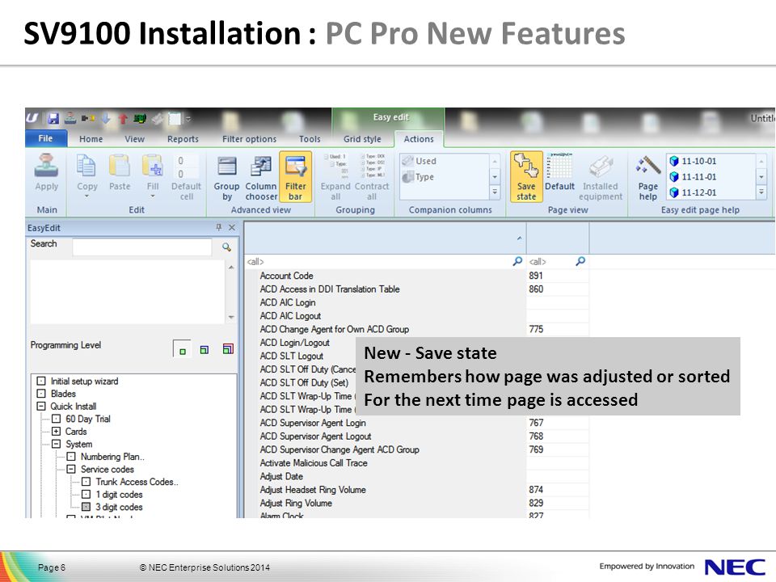Screen dimensions: 776x582
Task: Select the middle programming level icon
Action: (204, 349)
